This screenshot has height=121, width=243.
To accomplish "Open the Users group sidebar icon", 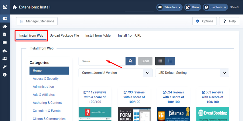I will tap(5, 59).
